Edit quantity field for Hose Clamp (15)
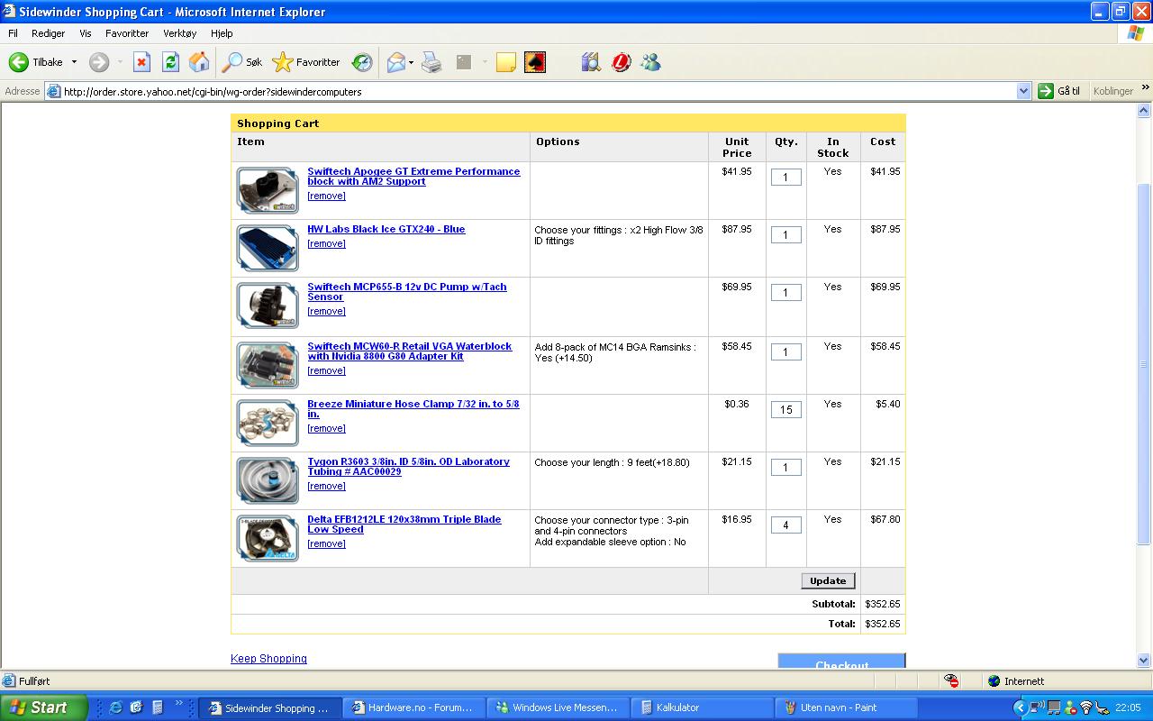Screen dimensions: 1153x721 785,410
